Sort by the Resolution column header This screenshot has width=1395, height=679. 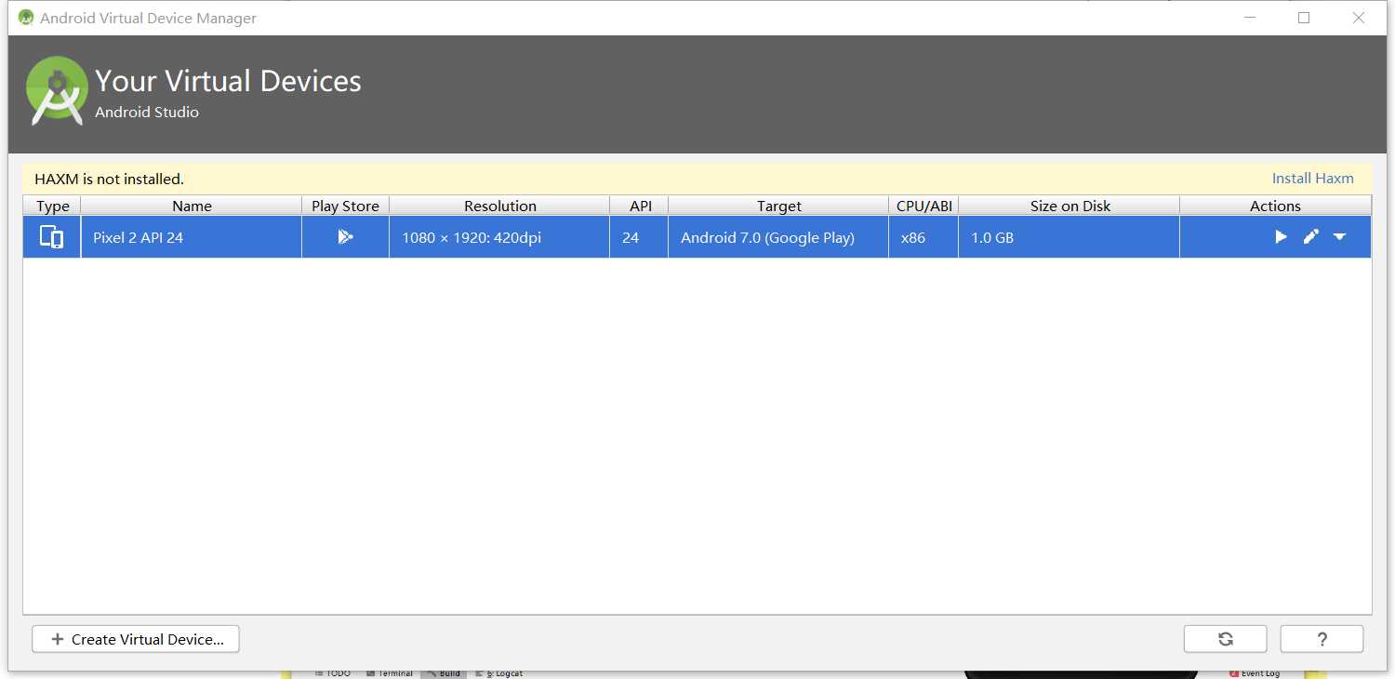[x=499, y=206]
